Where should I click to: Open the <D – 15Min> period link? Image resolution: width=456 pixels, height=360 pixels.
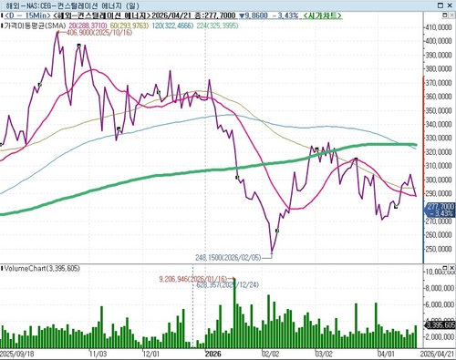[27, 15]
